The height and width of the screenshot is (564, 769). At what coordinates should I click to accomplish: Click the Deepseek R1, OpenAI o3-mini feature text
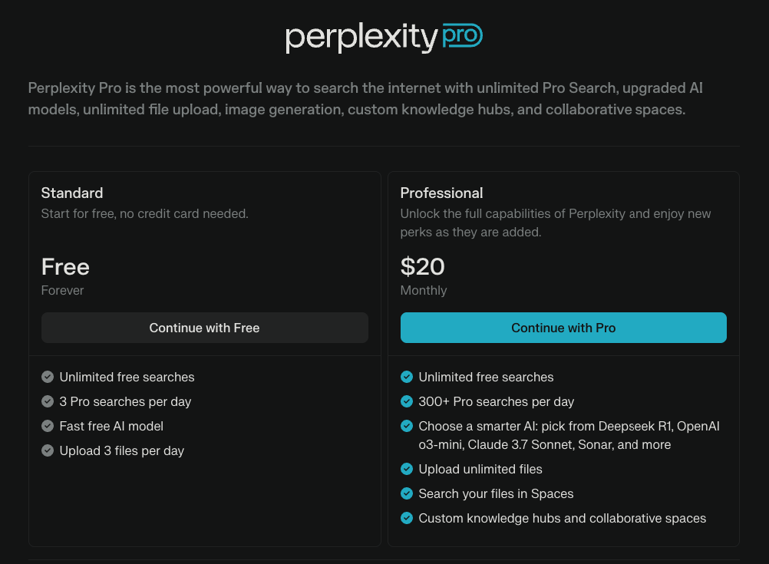click(569, 435)
